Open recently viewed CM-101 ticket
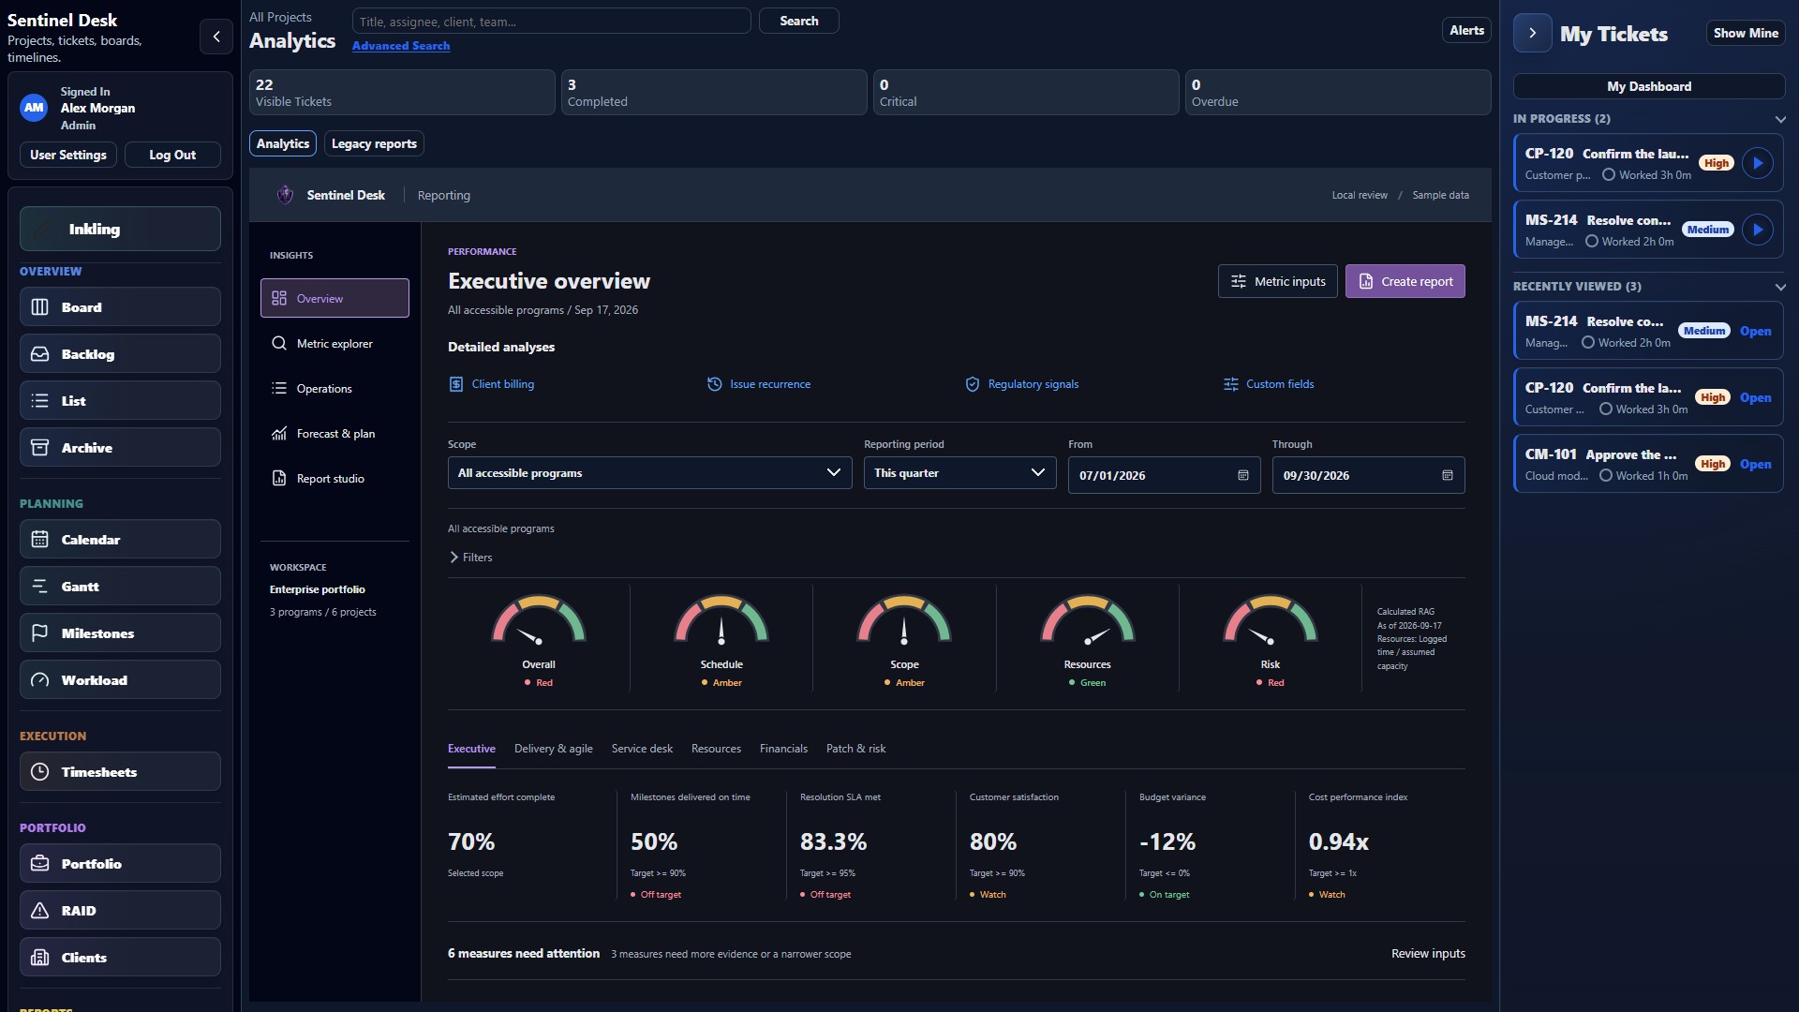 tap(1648, 464)
